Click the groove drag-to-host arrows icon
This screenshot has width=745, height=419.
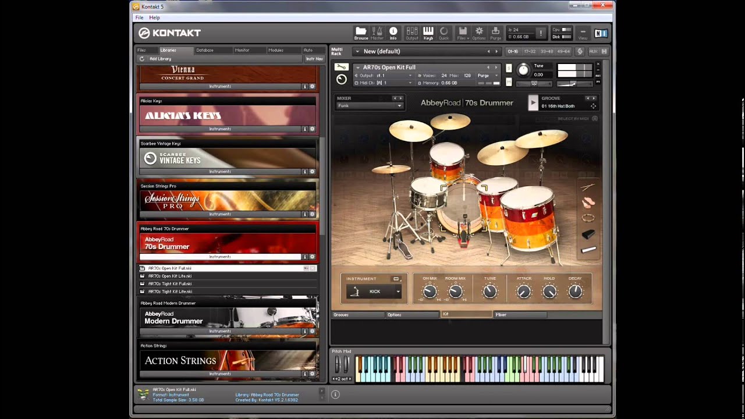coord(593,106)
